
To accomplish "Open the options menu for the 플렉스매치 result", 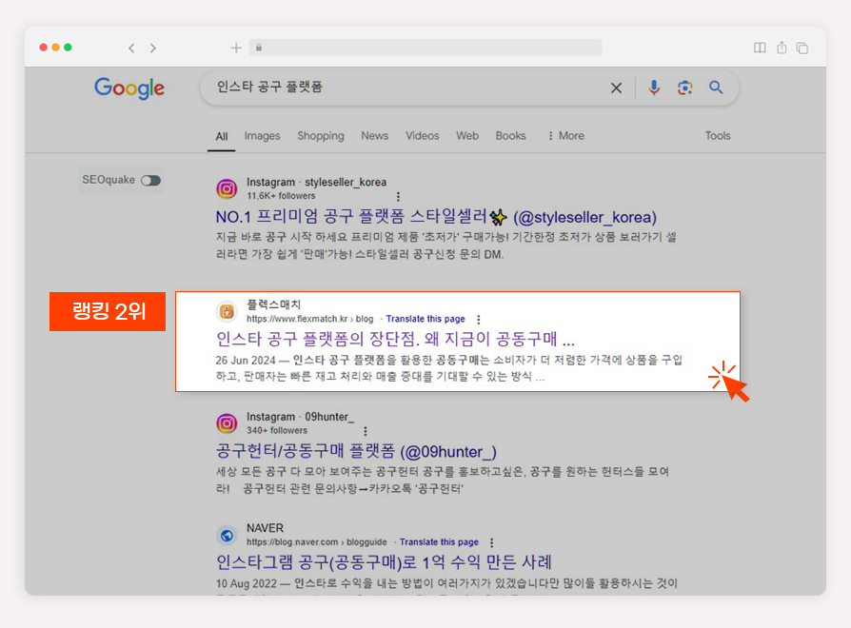I will tap(478, 320).
